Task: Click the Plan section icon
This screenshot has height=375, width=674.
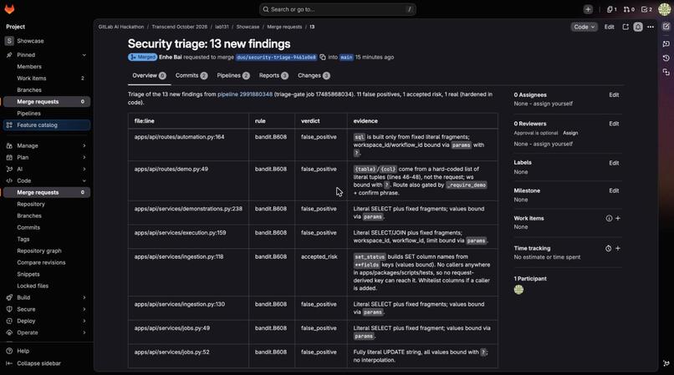Action: (x=9, y=157)
